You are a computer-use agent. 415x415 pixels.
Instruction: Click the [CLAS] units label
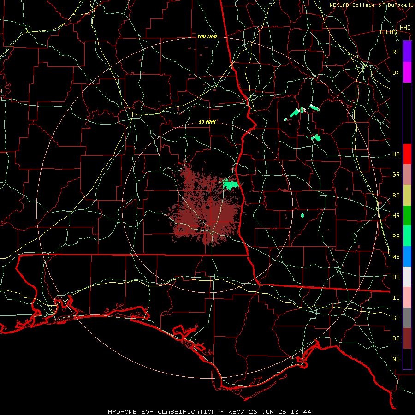[390, 32]
